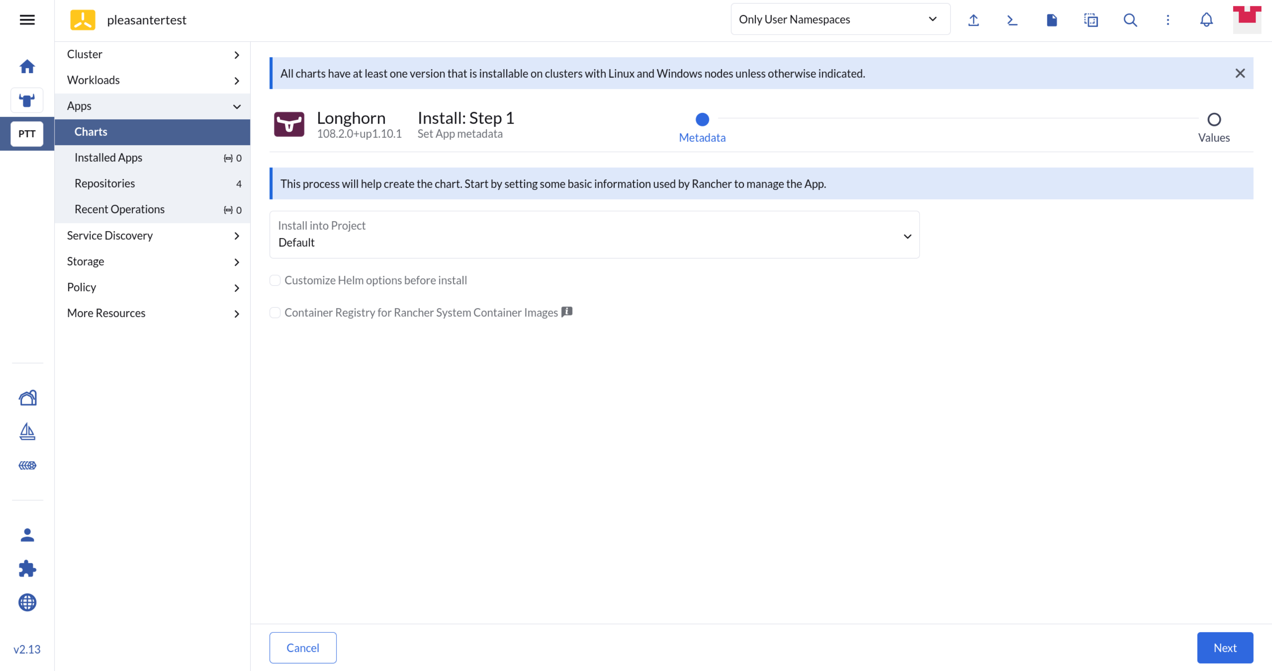Open the resource search magnifier icon
This screenshot has width=1272, height=671.
click(1130, 20)
